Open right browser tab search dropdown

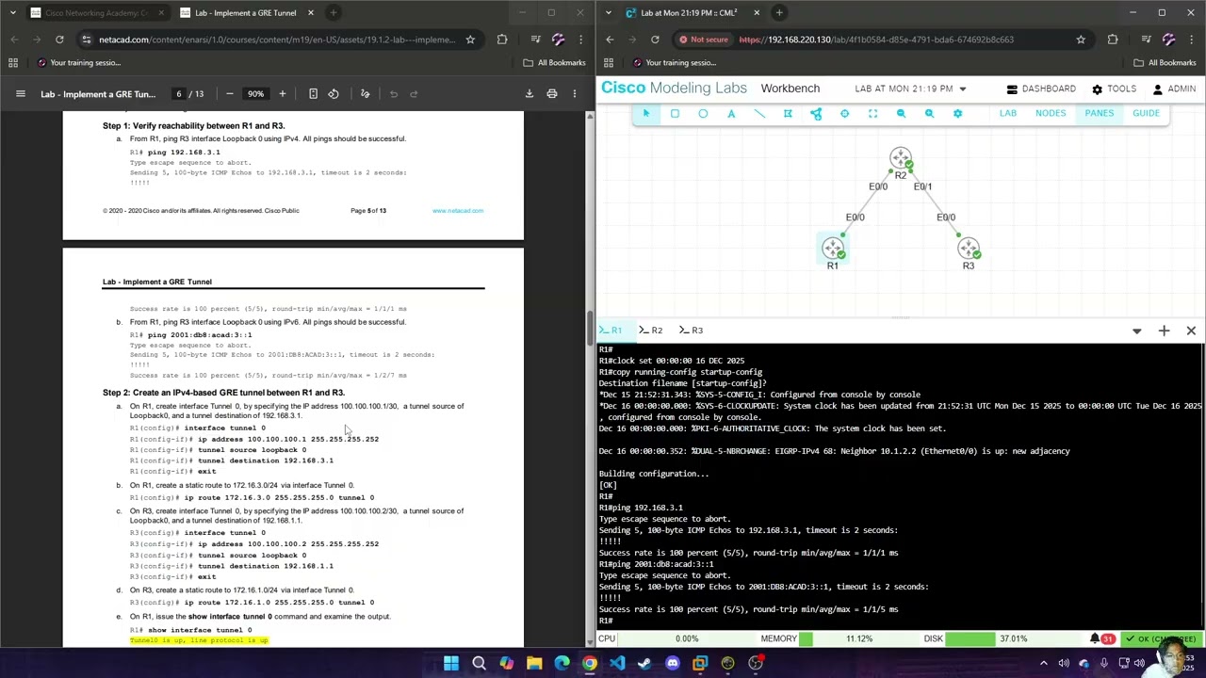609,12
